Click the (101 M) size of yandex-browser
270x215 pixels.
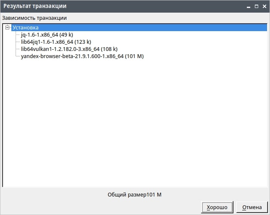coord(135,56)
